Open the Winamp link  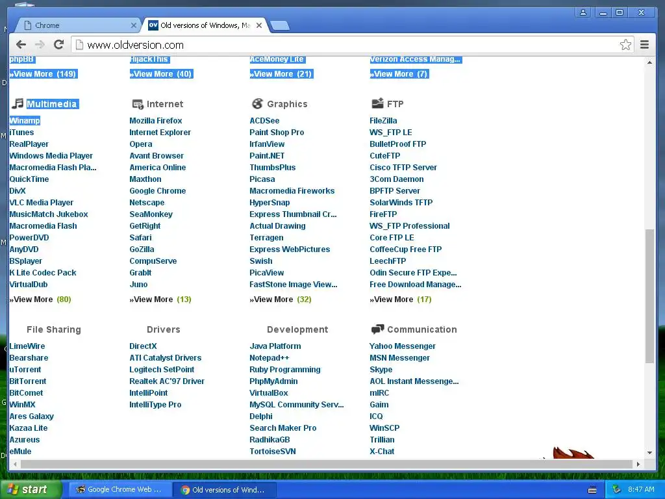25,120
